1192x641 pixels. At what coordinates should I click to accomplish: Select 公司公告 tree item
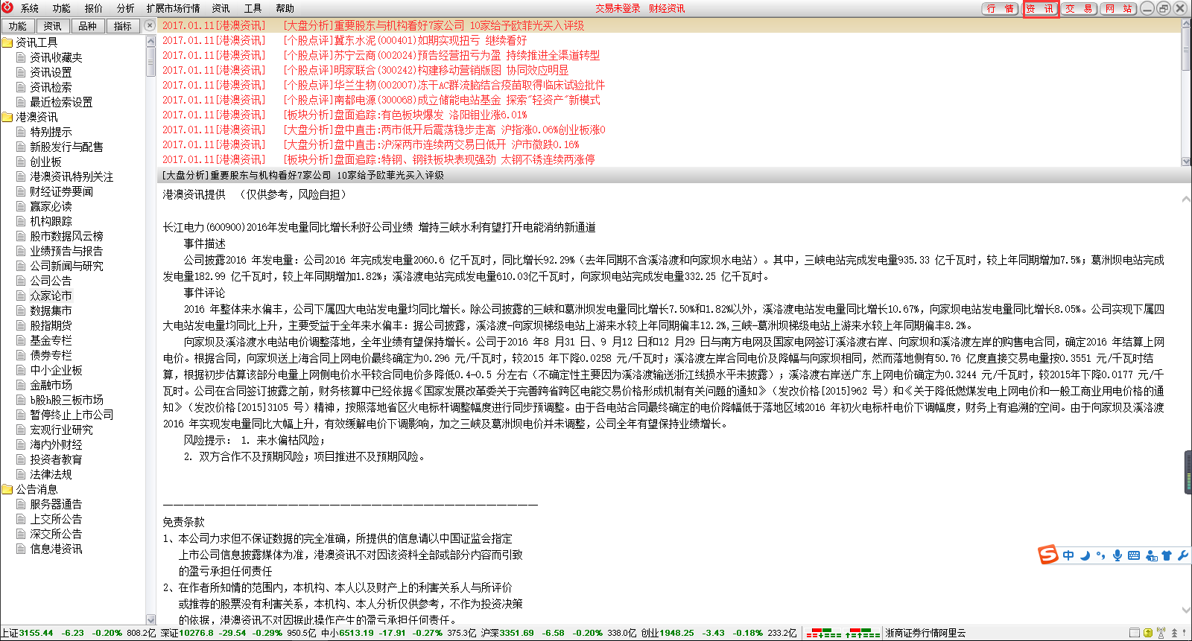pos(51,281)
